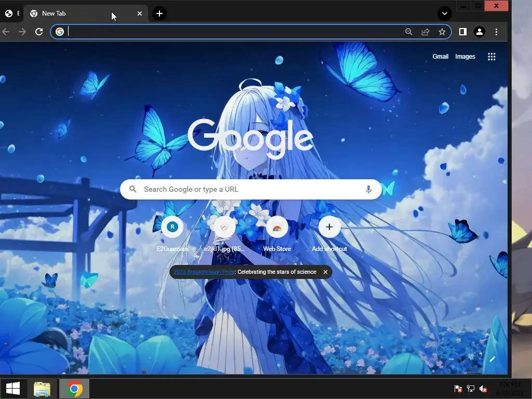532x399 pixels.
Task: Click the Google icon in address bar
Action: click(x=60, y=32)
